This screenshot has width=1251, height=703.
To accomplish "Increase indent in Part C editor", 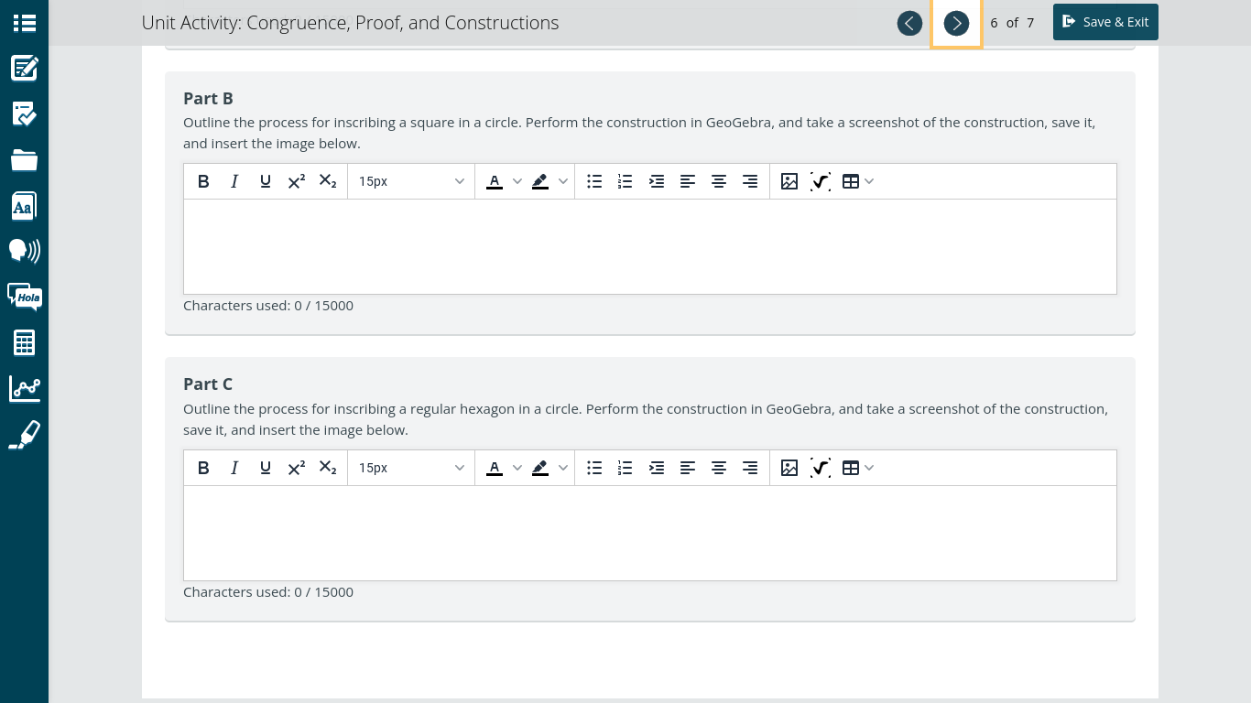I will click(x=657, y=468).
